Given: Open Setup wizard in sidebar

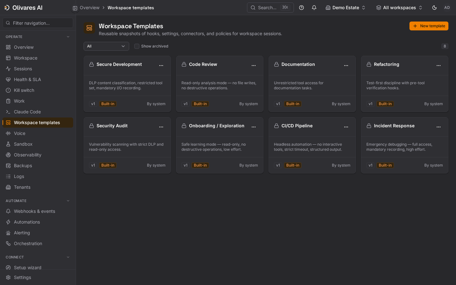Looking at the screenshot, I should tap(38, 268).
